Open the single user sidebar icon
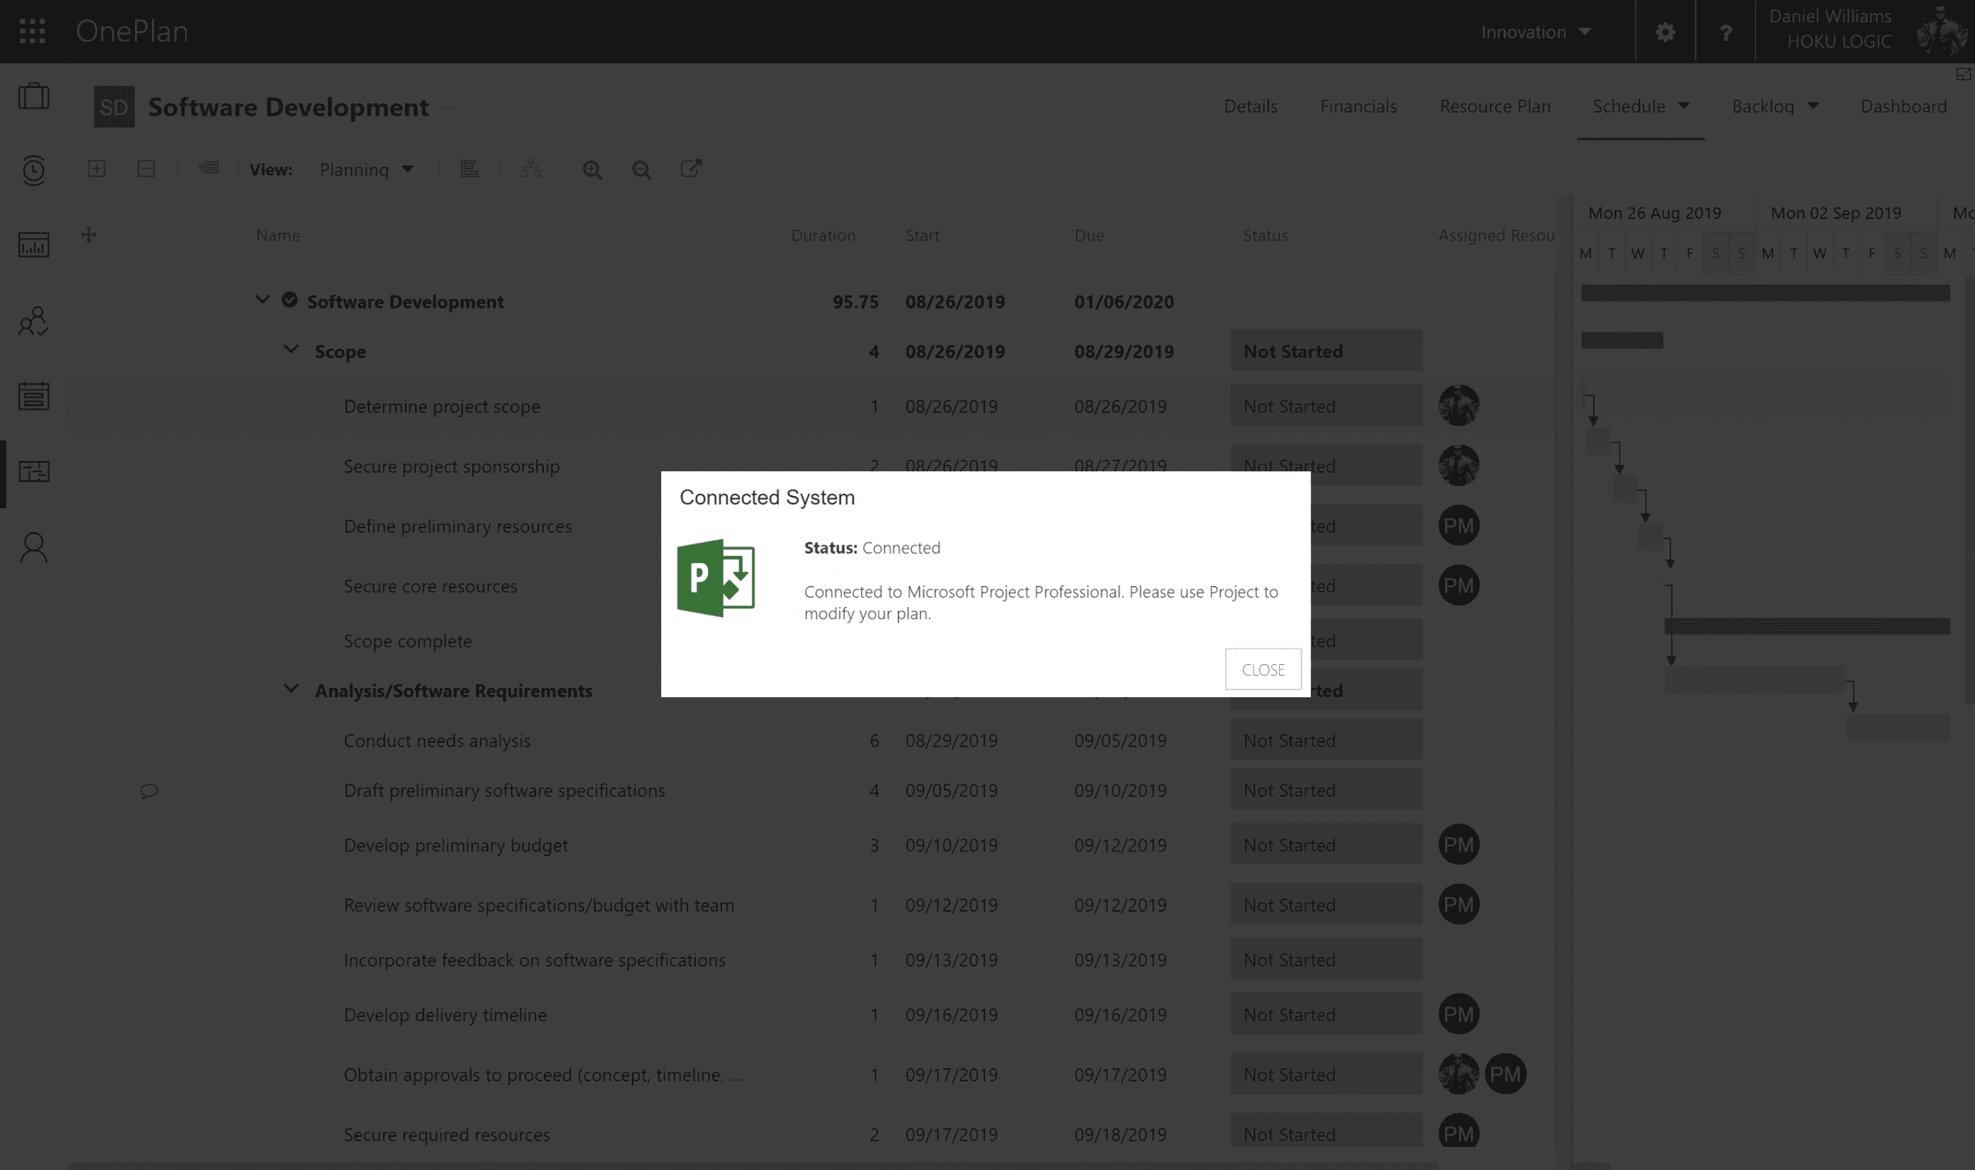 coord(34,547)
